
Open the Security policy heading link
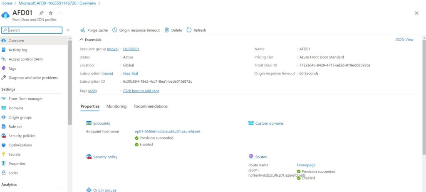[105, 157]
